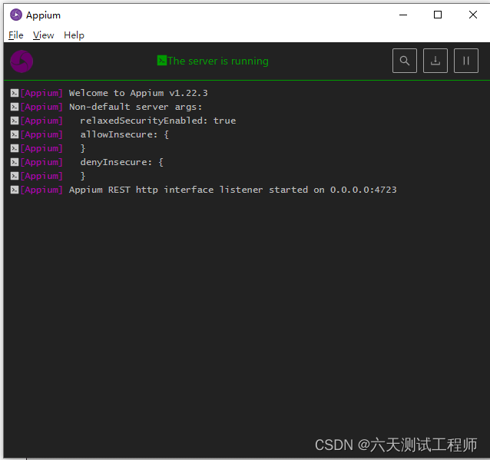Screen dimensions: 490x460
Task: Close the Appium window
Action: click(473, 15)
